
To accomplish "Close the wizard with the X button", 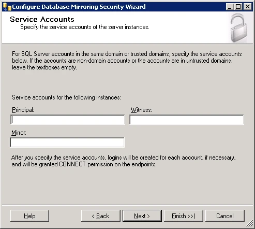I will (x=248, y=7).
